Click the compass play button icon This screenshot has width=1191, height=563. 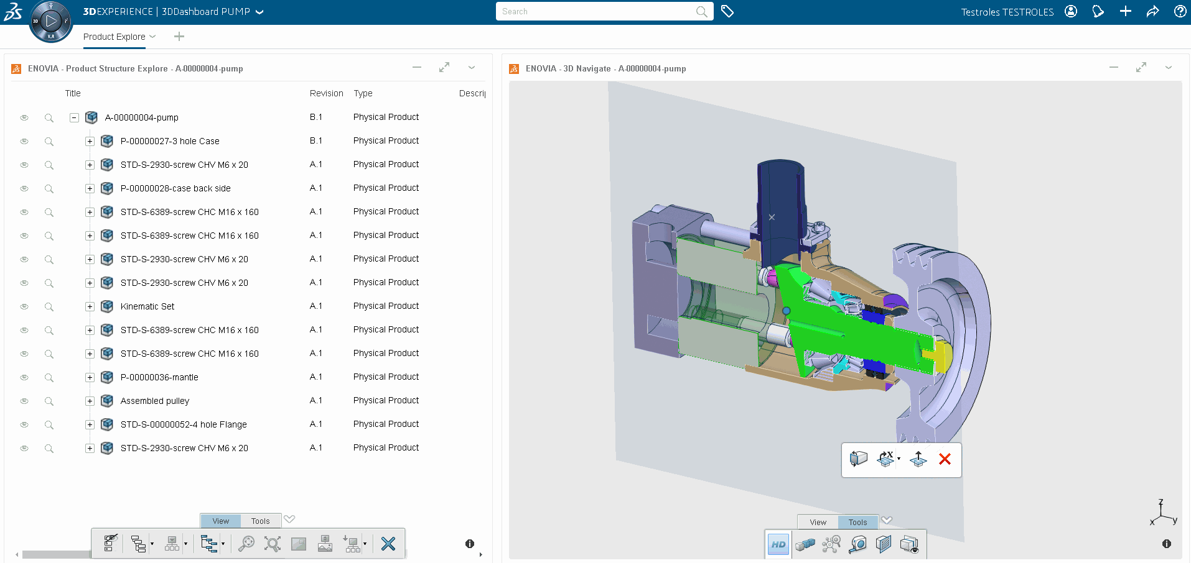51,21
